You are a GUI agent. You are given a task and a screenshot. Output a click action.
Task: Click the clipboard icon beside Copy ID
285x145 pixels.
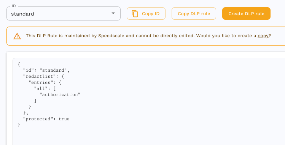tap(135, 14)
